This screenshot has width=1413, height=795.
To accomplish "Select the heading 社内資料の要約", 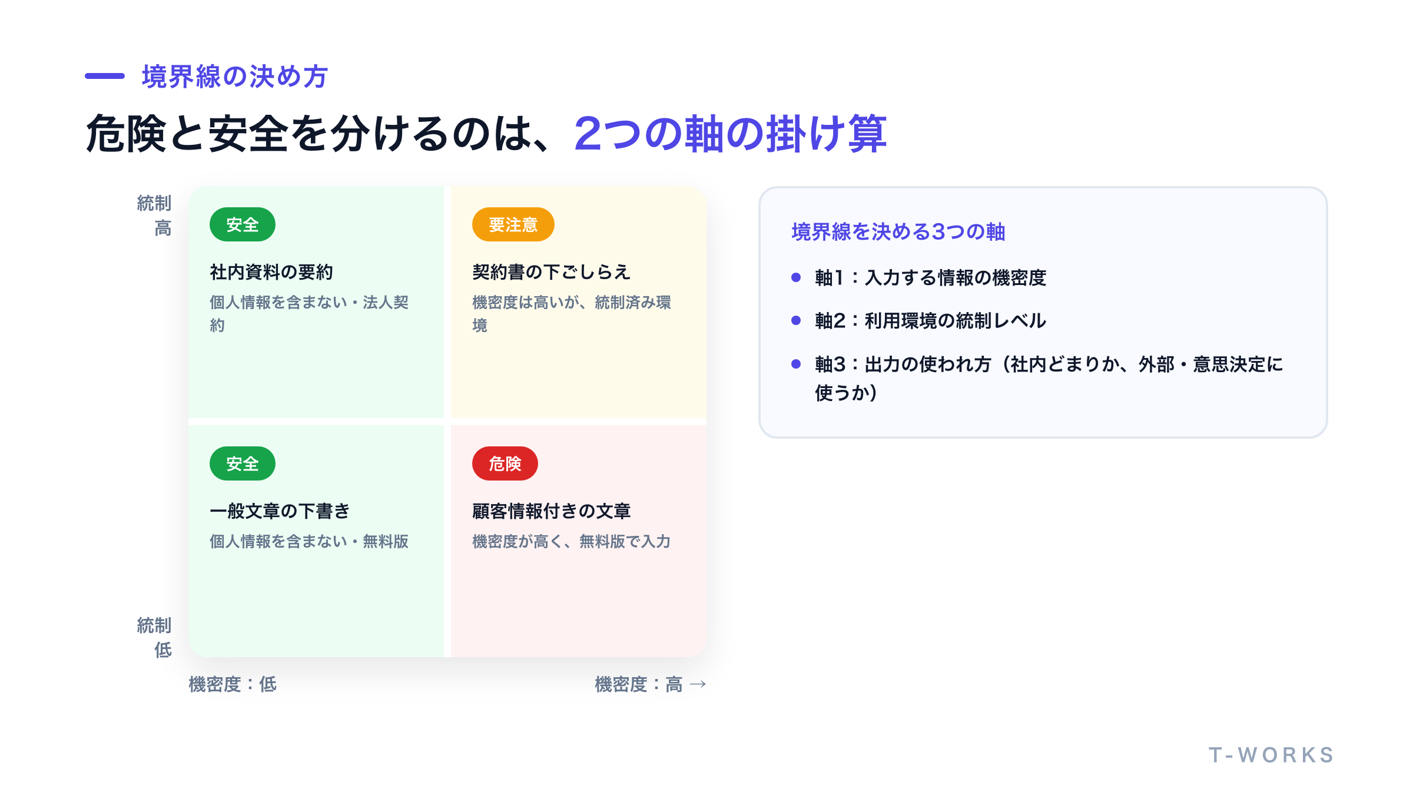I will (271, 272).
